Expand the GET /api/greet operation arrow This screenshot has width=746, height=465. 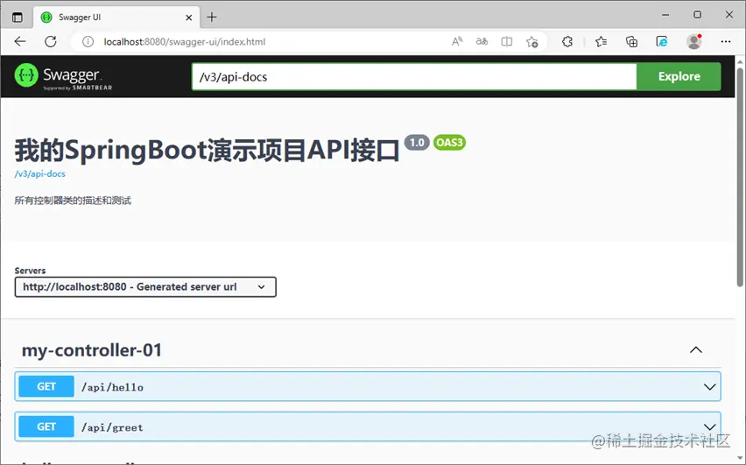[709, 427]
